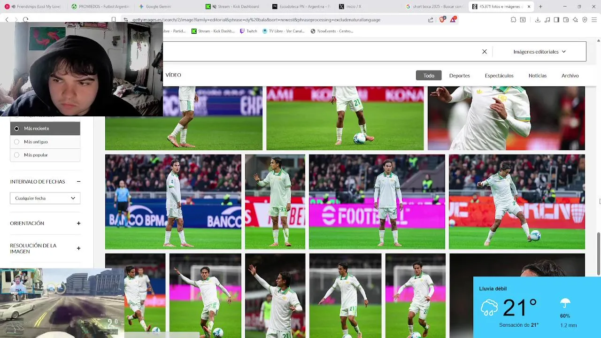Select the Deportes category filter
This screenshot has height=338, width=601.
coord(459,76)
